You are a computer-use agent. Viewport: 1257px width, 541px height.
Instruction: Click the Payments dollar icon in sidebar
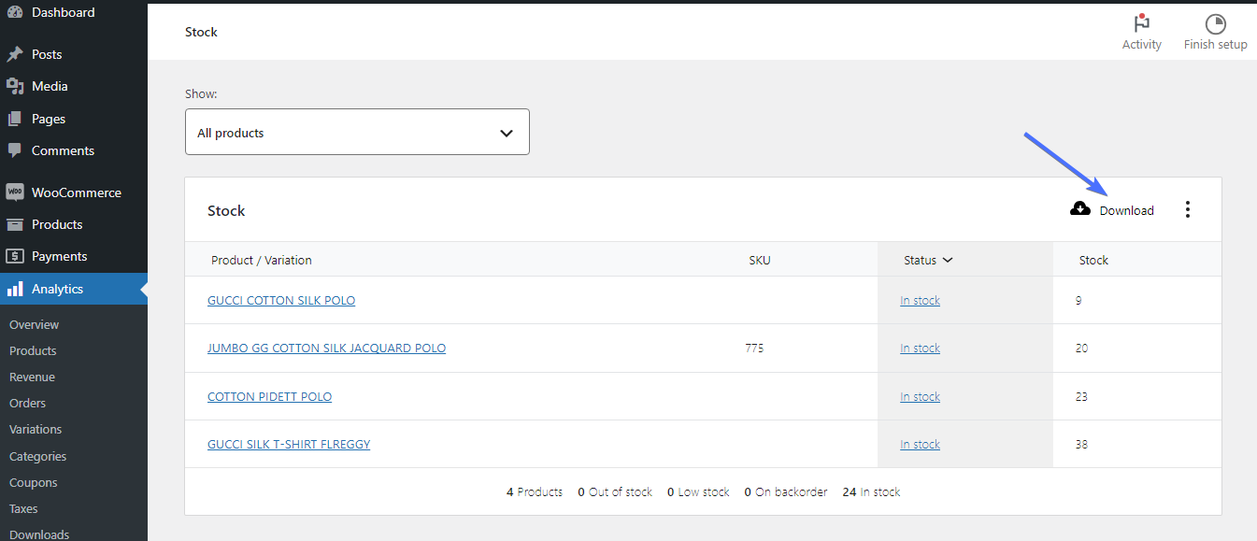[15, 256]
